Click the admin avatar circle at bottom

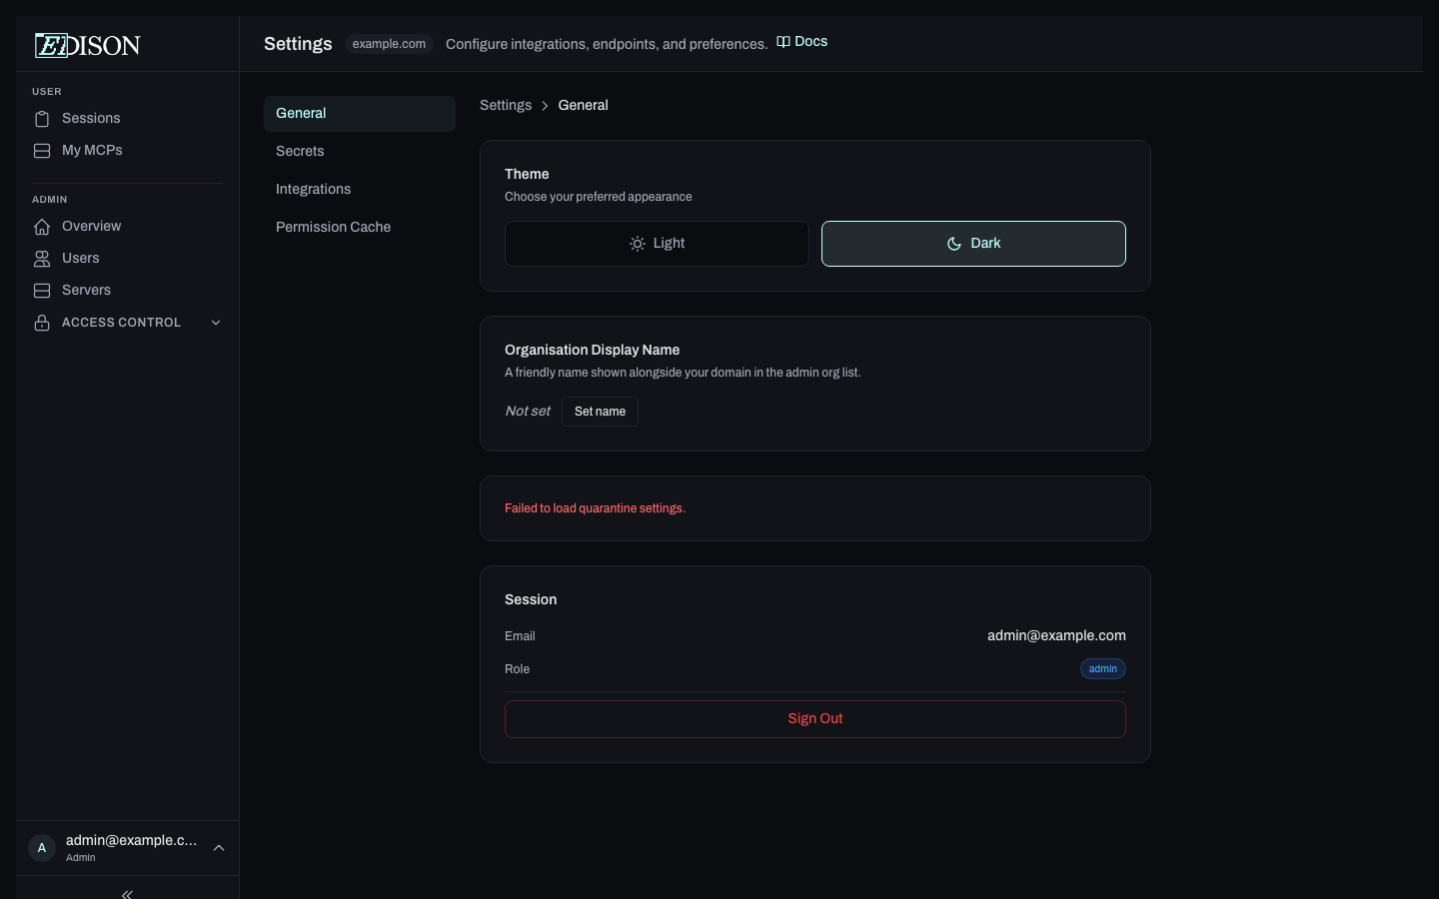click(42, 847)
